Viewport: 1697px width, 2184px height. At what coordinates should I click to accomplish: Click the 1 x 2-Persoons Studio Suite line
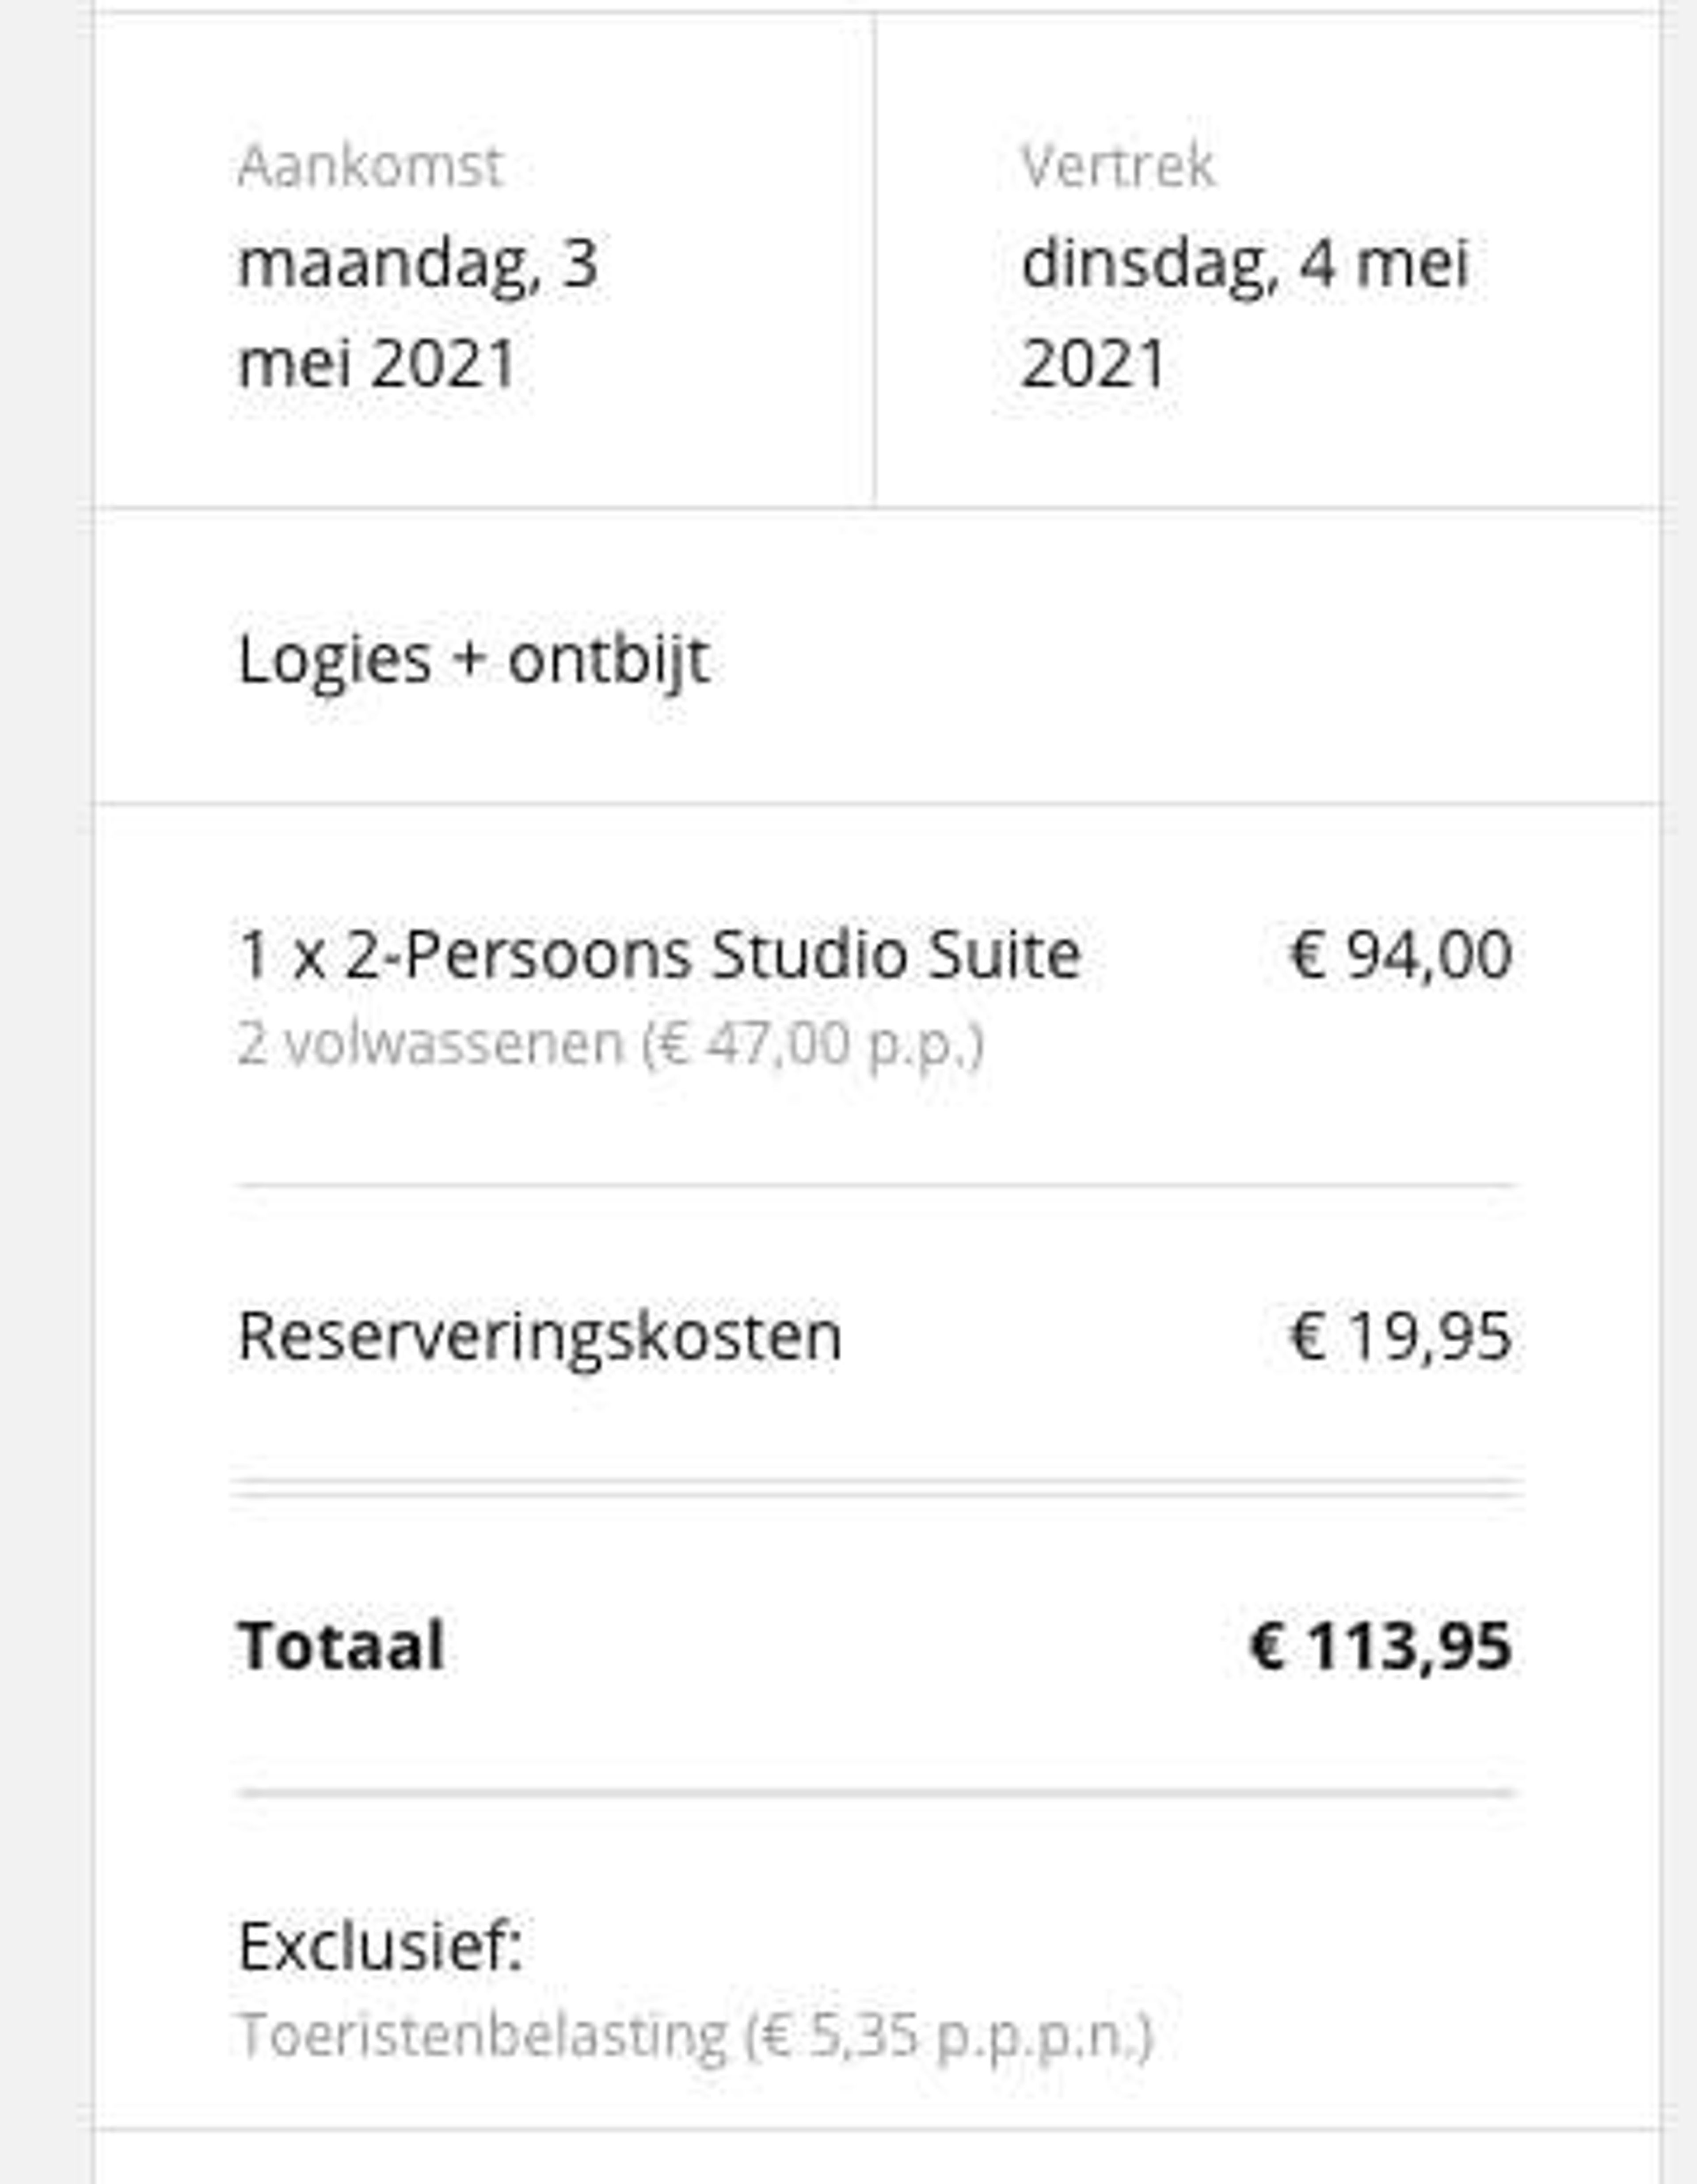660,955
